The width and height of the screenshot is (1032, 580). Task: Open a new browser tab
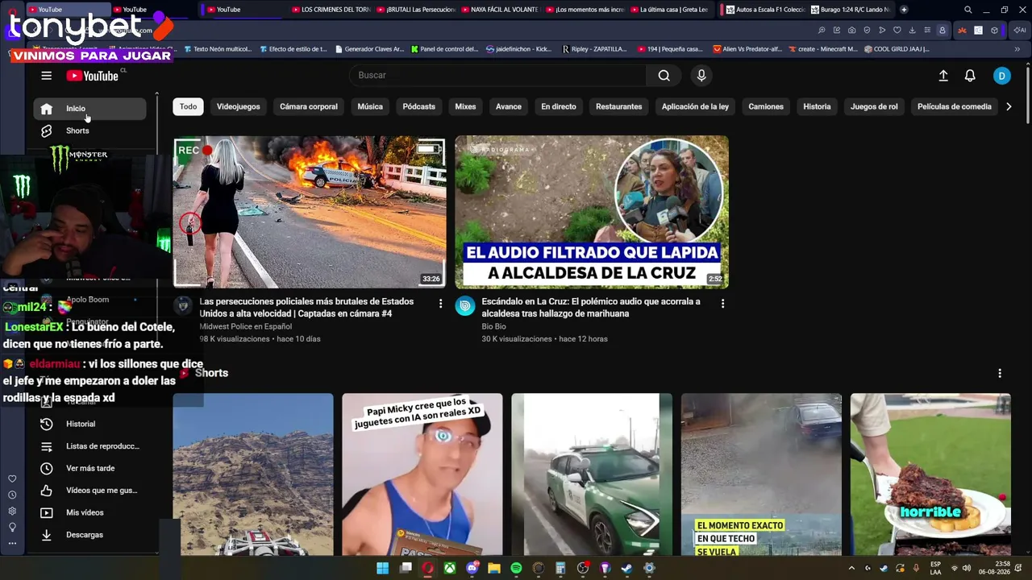(x=904, y=10)
